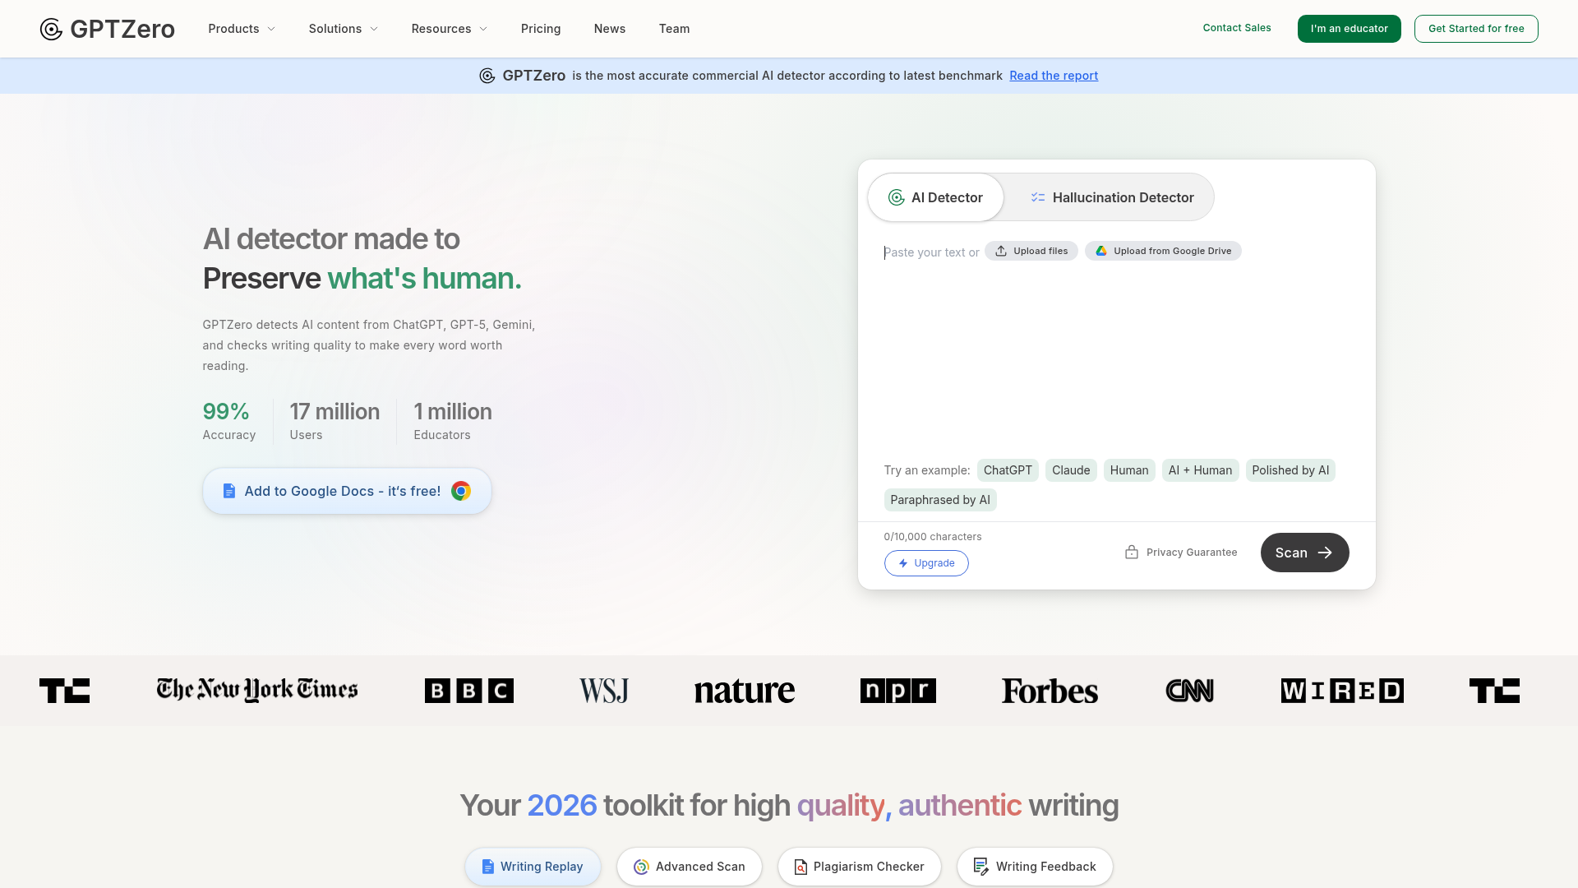Image resolution: width=1578 pixels, height=888 pixels.
Task: Open the Advanced Scan tool
Action: (689, 866)
